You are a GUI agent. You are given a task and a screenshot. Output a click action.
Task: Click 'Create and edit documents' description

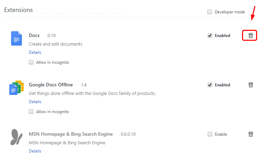pyautogui.click(x=55, y=44)
